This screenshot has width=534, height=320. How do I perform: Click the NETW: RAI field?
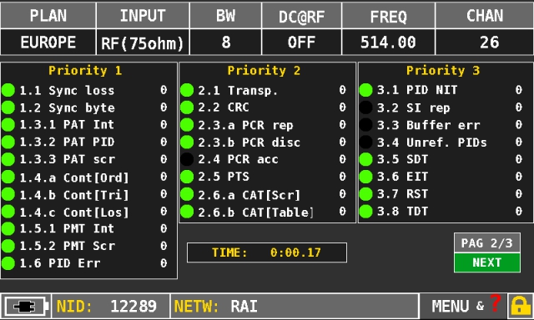pyautogui.click(x=295, y=307)
